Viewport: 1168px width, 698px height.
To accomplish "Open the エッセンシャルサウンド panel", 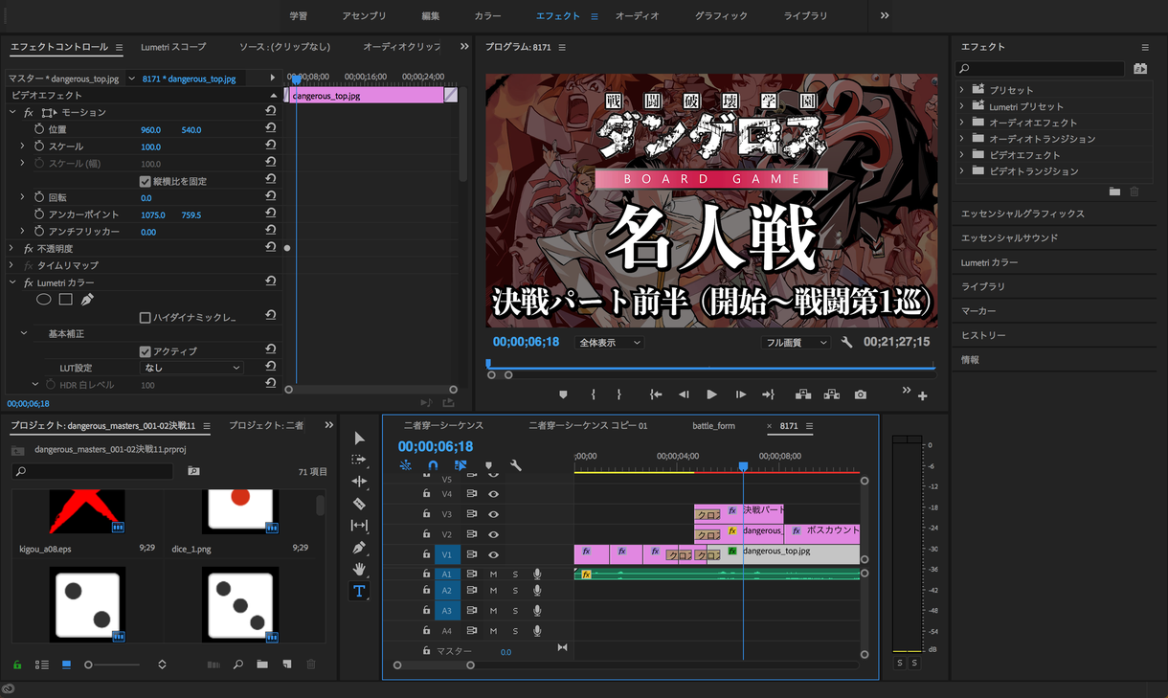I will [1009, 237].
